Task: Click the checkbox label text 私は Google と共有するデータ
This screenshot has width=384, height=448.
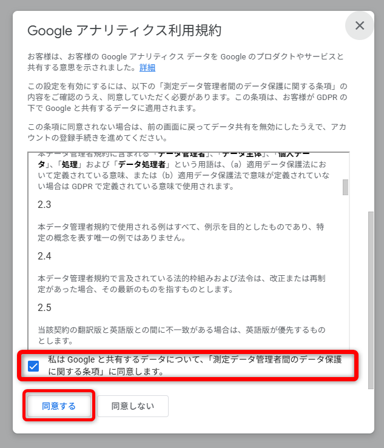Action: point(195,366)
